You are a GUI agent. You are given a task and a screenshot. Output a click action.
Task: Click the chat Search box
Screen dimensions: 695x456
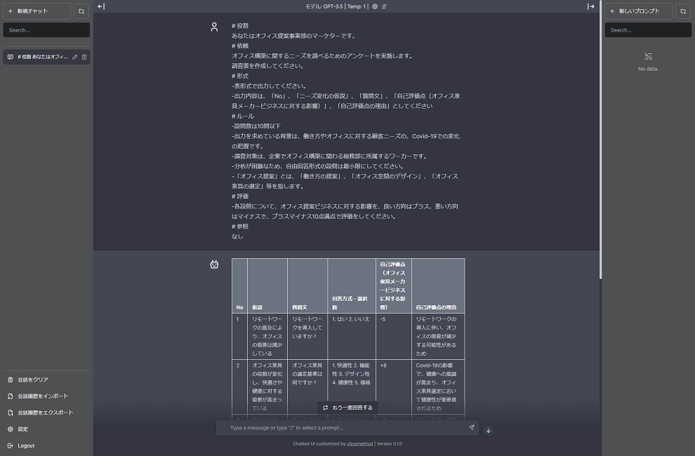click(x=46, y=29)
